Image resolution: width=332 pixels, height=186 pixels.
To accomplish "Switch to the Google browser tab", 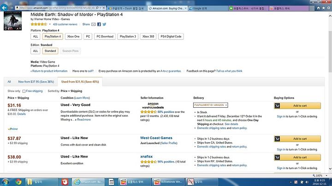I will [207, 8].
